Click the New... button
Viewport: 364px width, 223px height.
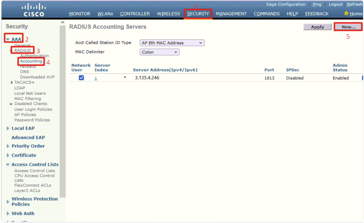348,27
